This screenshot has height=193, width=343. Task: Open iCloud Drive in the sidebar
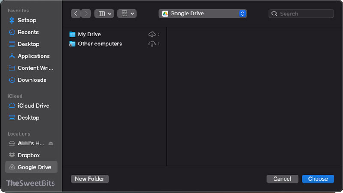click(x=29, y=106)
